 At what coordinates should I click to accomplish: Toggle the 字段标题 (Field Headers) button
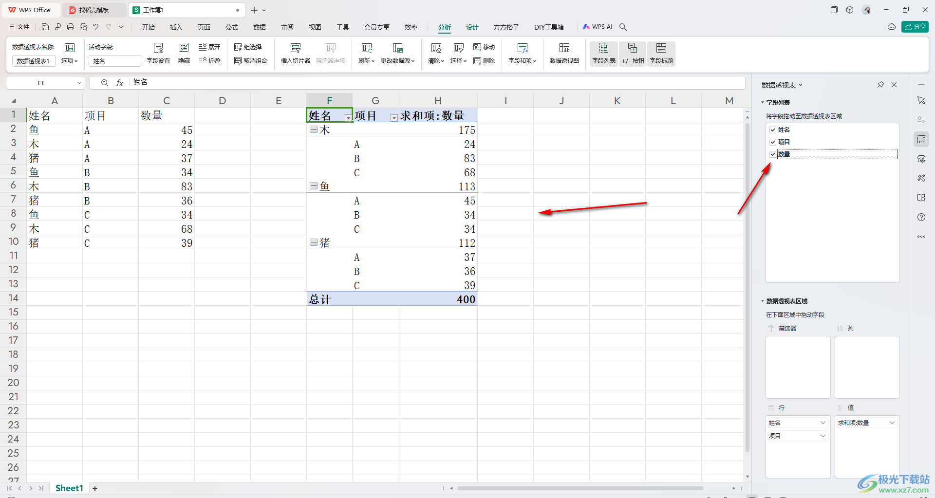[661, 54]
